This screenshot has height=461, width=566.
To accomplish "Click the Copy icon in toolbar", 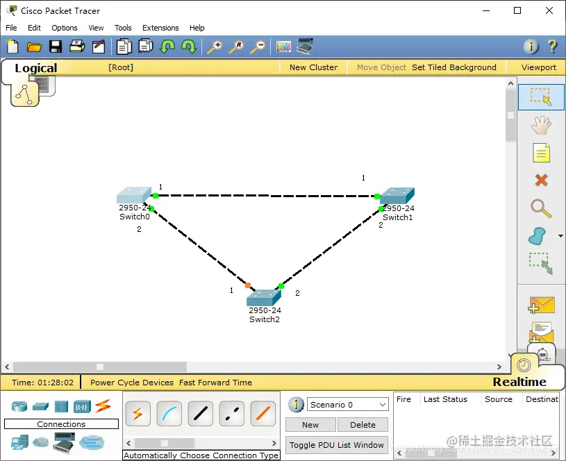I will 124,47.
